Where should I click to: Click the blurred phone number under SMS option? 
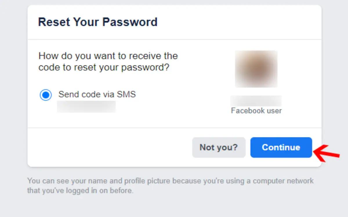click(x=86, y=106)
